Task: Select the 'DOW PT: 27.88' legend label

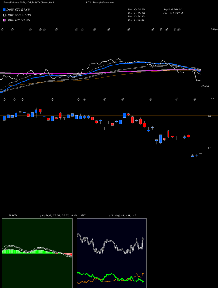Action: tap(18, 20)
